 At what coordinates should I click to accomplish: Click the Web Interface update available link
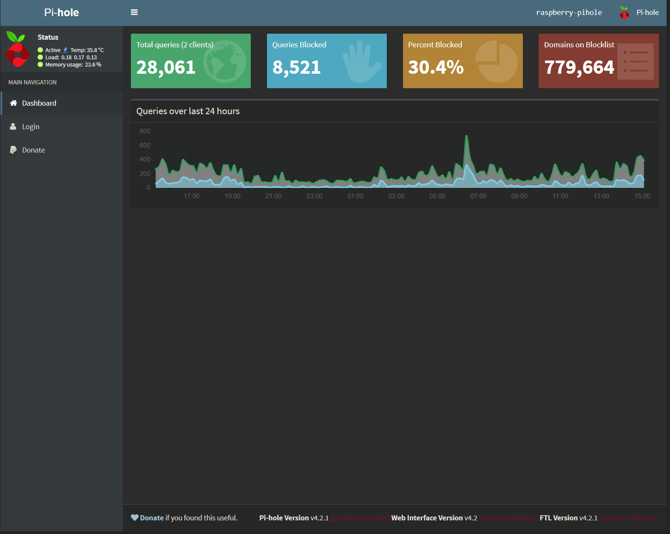(x=508, y=518)
